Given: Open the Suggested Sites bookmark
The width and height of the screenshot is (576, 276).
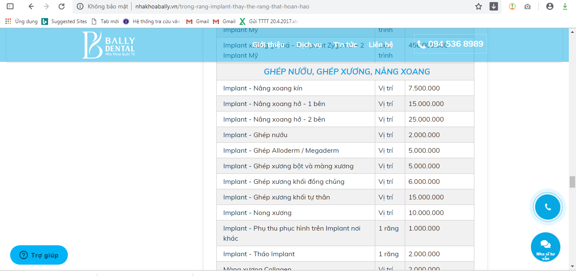Looking at the screenshot, I should 64,21.
